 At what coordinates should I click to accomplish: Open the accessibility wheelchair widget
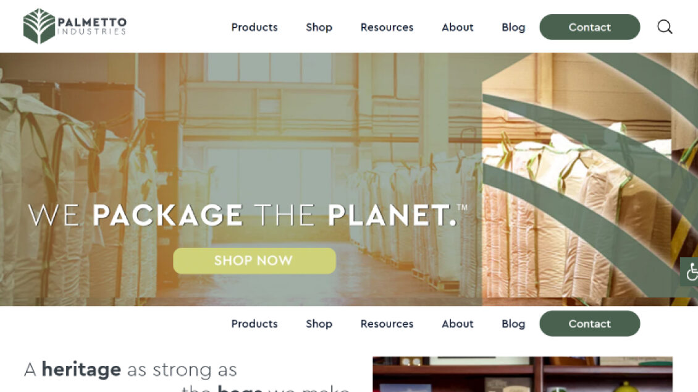pos(690,271)
